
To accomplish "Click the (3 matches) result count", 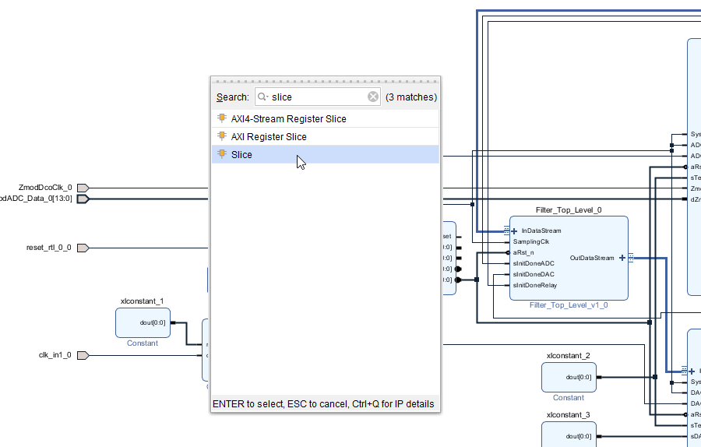I will coord(410,97).
